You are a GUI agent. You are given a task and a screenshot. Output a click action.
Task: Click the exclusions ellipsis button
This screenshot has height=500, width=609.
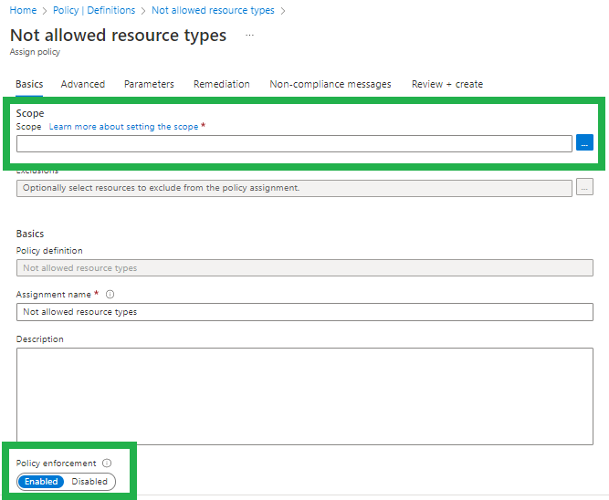tap(584, 187)
